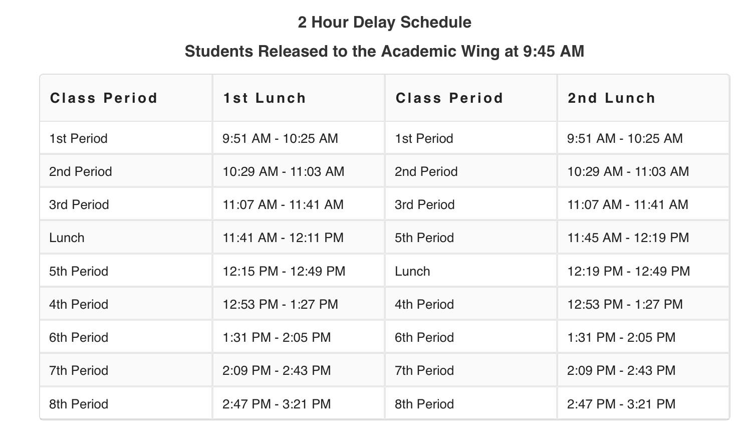Select the 'Lunch' row label under 1st Lunch
This screenshot has height=432, width=736.
point(67,238)
